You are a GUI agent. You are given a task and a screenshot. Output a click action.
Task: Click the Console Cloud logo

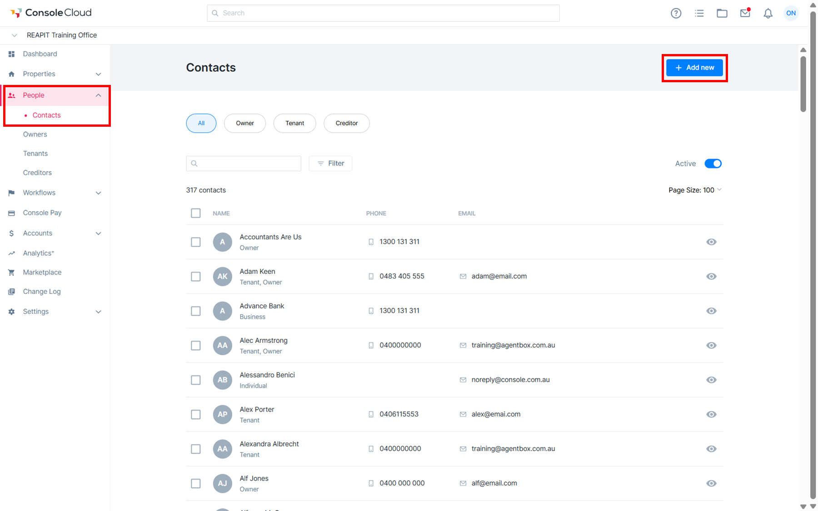pyautogui.click(x=51, y=13)
